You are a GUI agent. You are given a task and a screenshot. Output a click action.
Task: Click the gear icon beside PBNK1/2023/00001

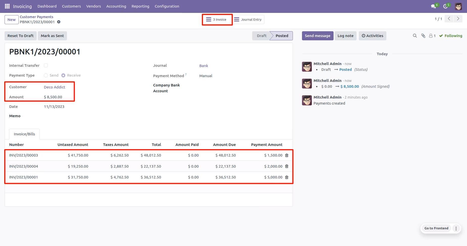pos(59,22)
